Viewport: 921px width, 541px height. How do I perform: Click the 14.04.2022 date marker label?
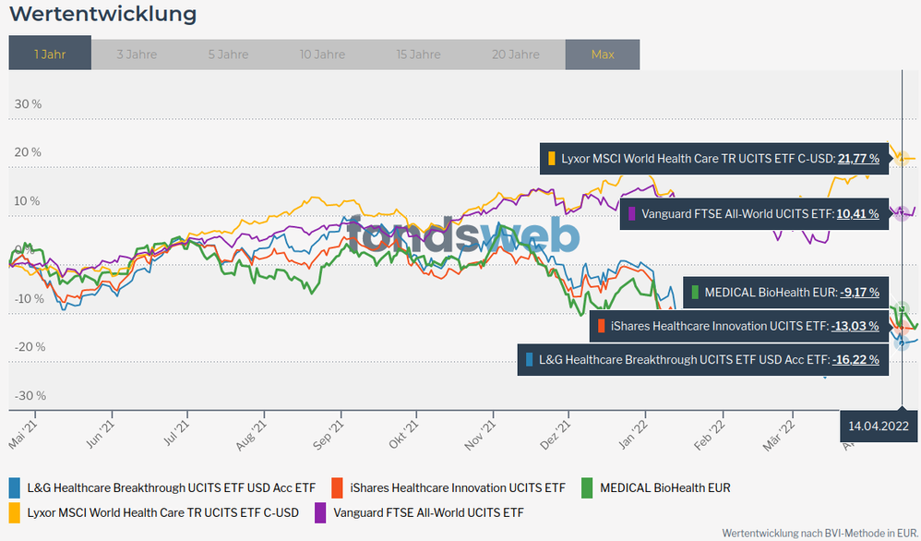(x=879, y=427)
